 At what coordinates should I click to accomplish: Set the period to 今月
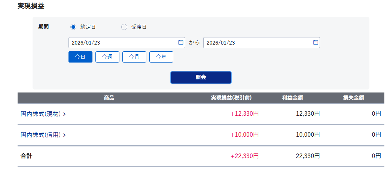click(134, 57)
